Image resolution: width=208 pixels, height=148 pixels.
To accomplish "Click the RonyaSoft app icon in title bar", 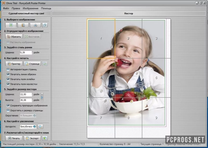I will (4, 3).
